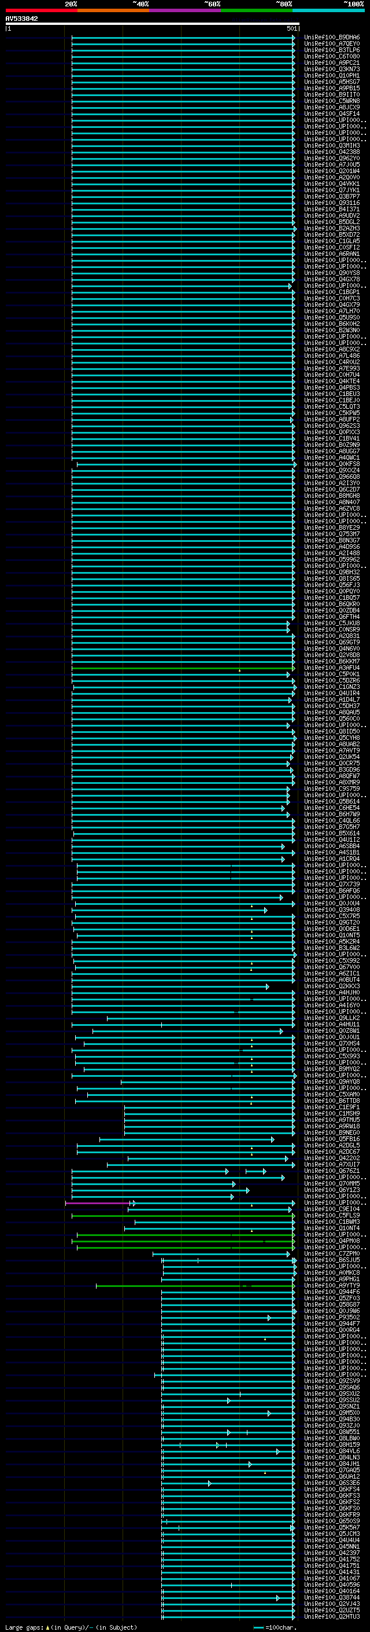
Task: Select label UniRef100_A8JCX9
Action: pyautogui.click(x=332, y=107)
